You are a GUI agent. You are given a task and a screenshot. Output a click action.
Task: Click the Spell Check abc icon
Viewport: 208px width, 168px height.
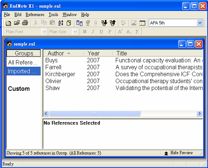point(123,23)
